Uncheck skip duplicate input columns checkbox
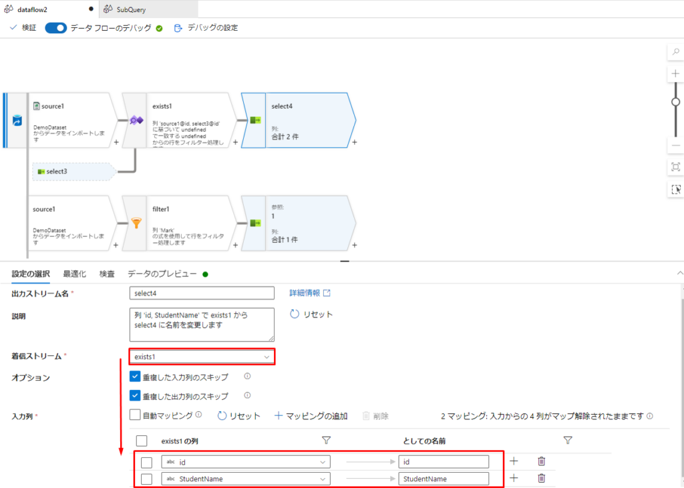Image resolution: width=684 pixels, height=488 pixels. [x=135, y=377]
